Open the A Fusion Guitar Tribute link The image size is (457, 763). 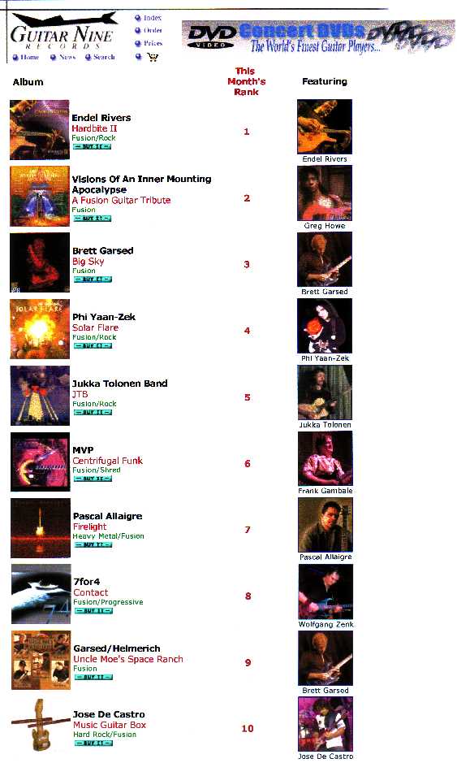coord(122,200)
